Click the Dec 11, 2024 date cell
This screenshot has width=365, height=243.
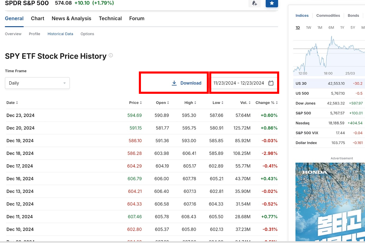tap(20, 216)
